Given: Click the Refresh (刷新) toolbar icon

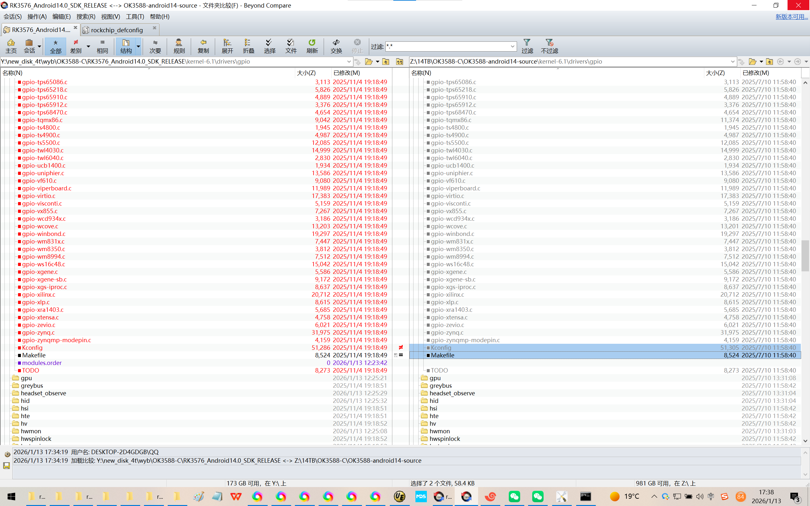Looking at the screenshot, I should coord(312,46).
